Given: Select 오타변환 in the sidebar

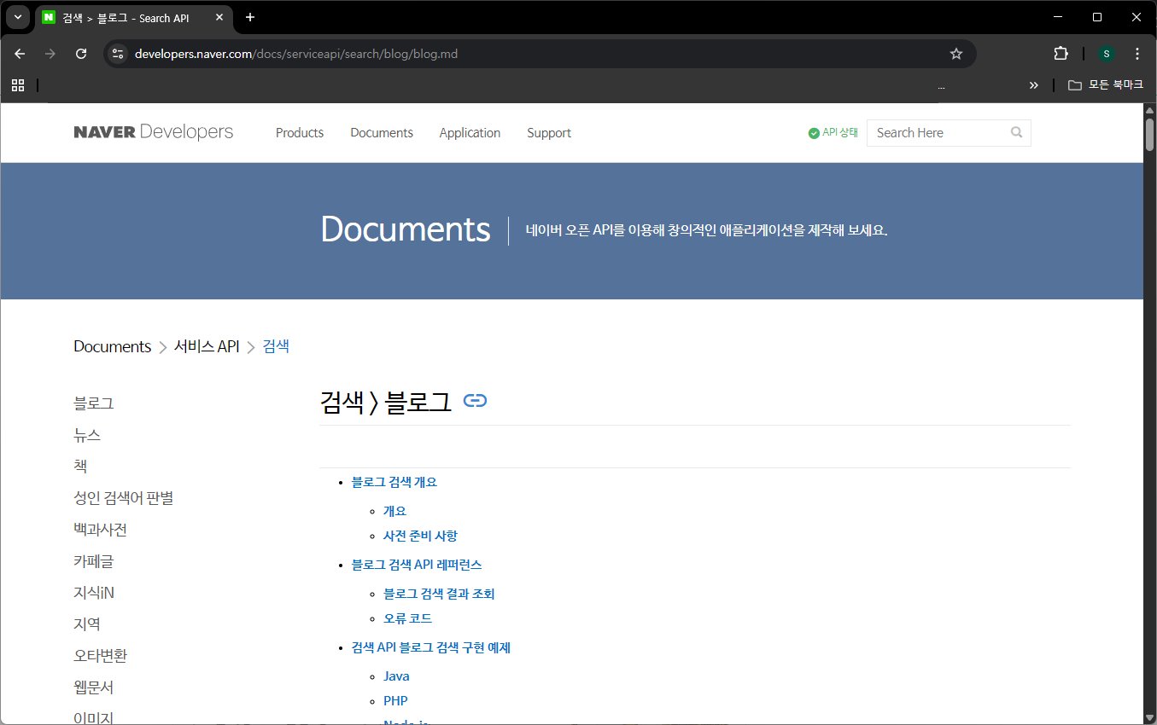Looking at the screenshot, I should [x=101, y=656].
